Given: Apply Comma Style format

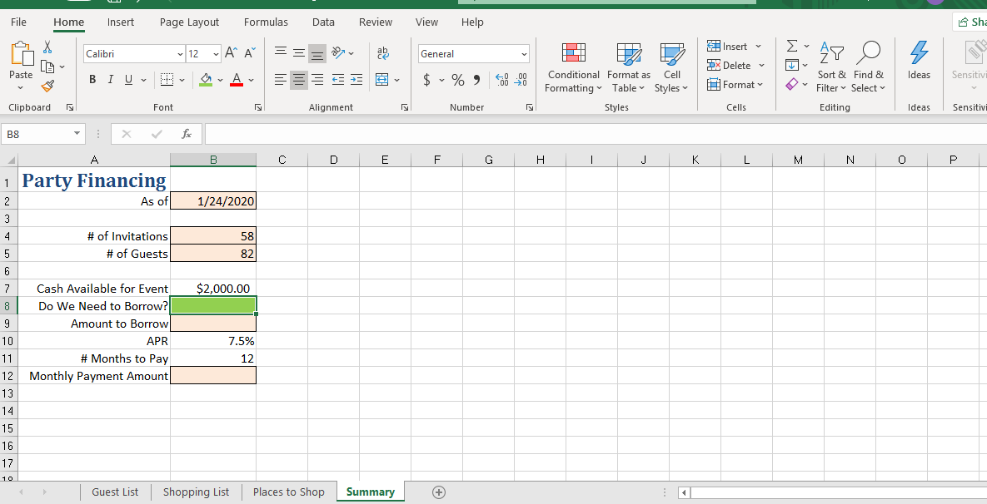Looking at the screenshot, I should click(x=476, y=80).
